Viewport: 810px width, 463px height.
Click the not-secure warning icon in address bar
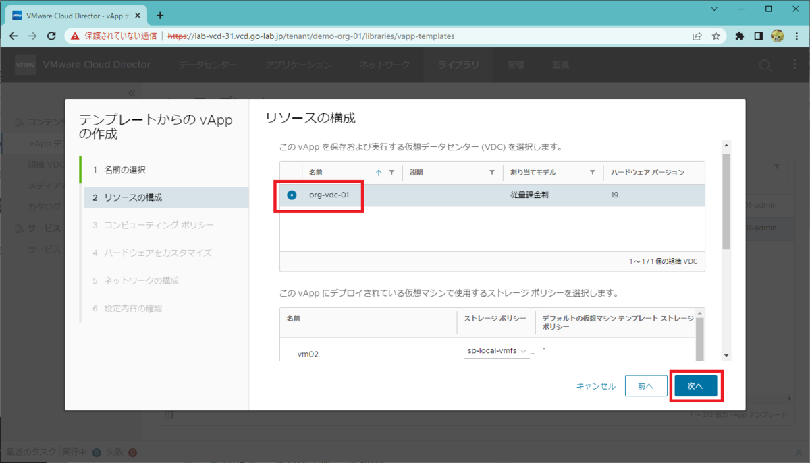[76, 36]
